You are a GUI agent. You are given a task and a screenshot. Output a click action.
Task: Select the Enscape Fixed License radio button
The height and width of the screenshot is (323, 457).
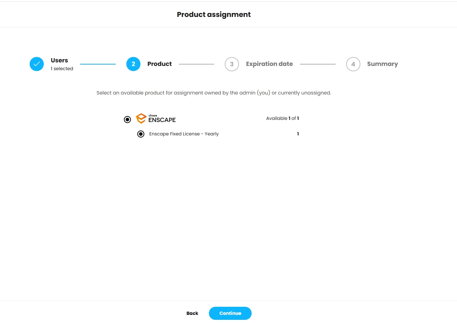(141, 134)
